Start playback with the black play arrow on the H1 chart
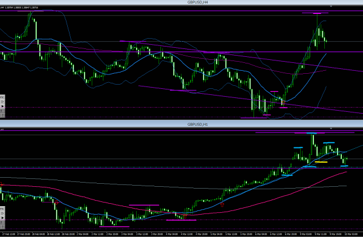Viewport: 363px width, 237px height. point(3,218)
